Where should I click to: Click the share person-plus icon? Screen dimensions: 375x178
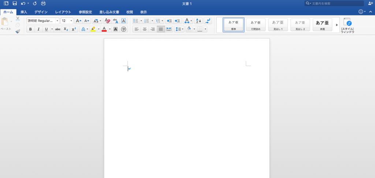point(371,3)
